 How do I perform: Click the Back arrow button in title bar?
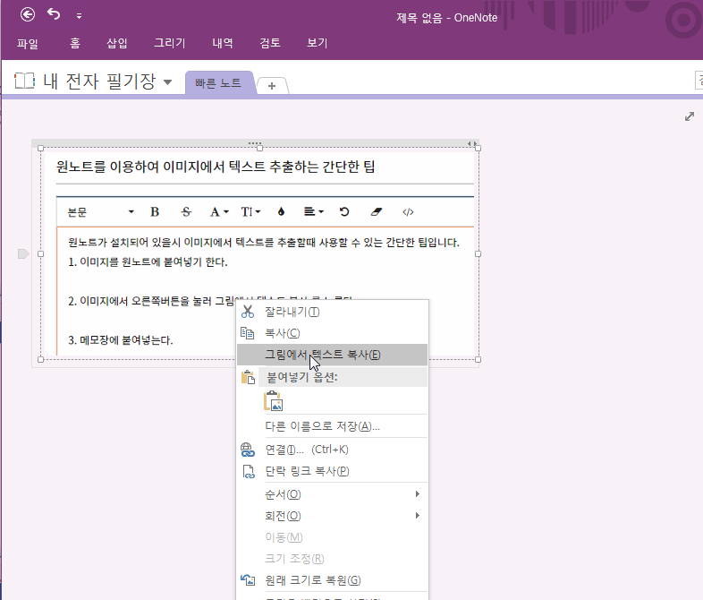[28, 14]
